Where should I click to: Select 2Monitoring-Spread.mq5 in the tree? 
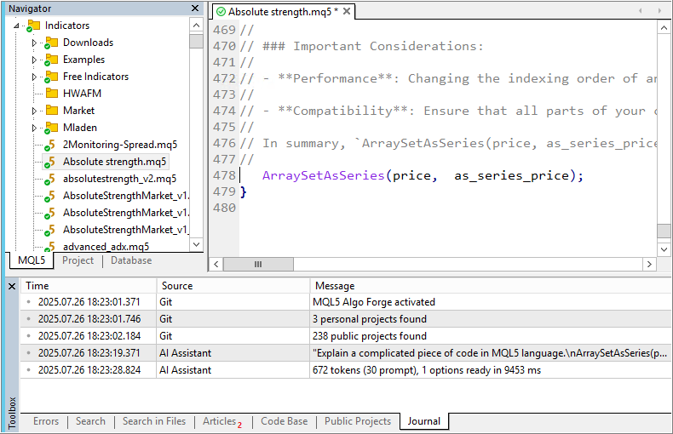tap(120, 145)
